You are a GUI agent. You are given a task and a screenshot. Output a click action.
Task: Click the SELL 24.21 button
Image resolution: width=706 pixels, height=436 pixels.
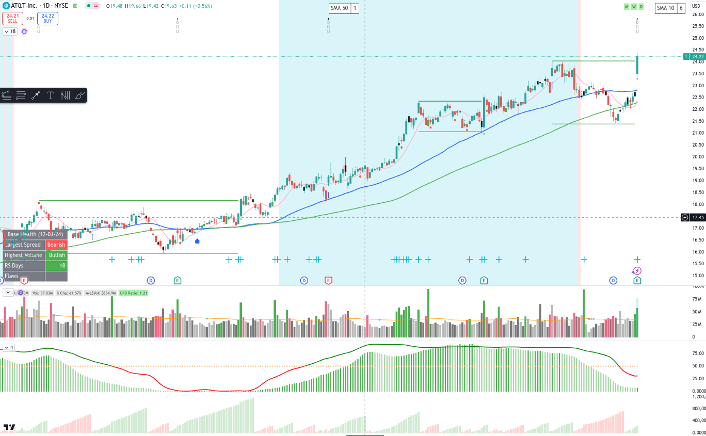pos(12,19)
